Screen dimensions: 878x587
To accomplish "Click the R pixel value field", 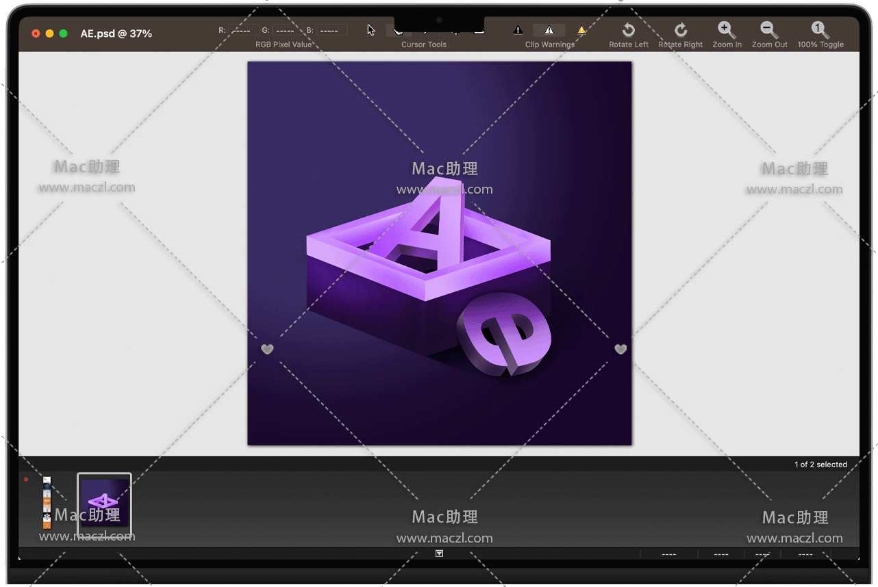I will (243, 30).
